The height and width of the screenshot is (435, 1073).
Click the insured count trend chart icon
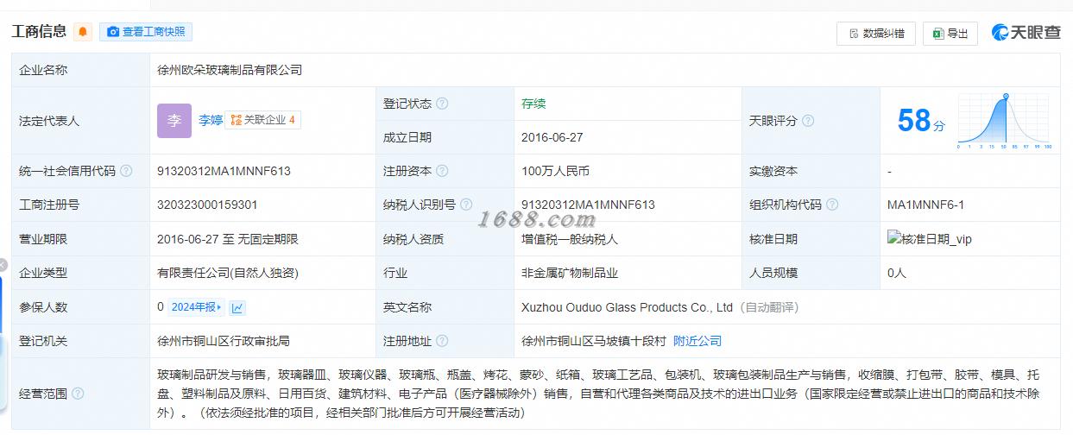click(237, 307)
